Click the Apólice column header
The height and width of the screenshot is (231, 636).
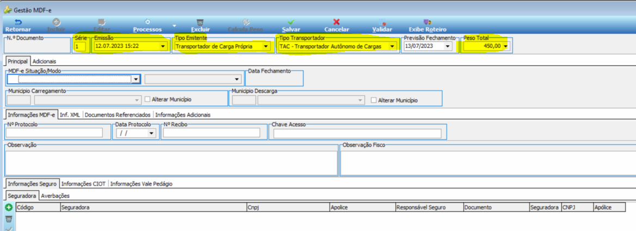click(x=609, y=208)
